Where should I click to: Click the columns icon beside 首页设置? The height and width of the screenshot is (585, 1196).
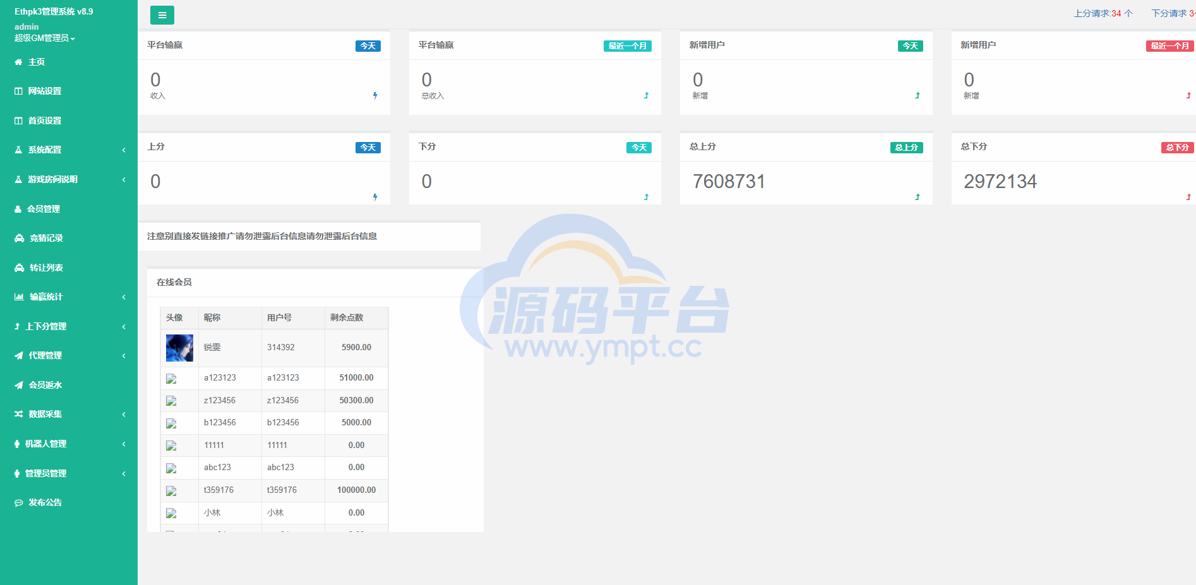pyautogui.click(x=18, y=121)
